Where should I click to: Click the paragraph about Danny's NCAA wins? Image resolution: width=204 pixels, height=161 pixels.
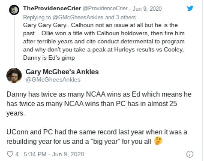coord(99,104)
